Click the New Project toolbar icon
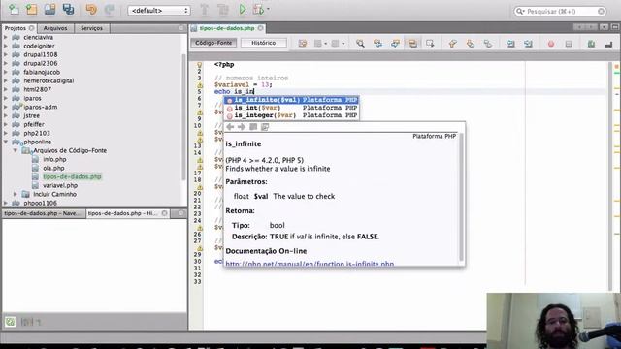This screenshot has height=349, width=621. click(x=32, y=9)
